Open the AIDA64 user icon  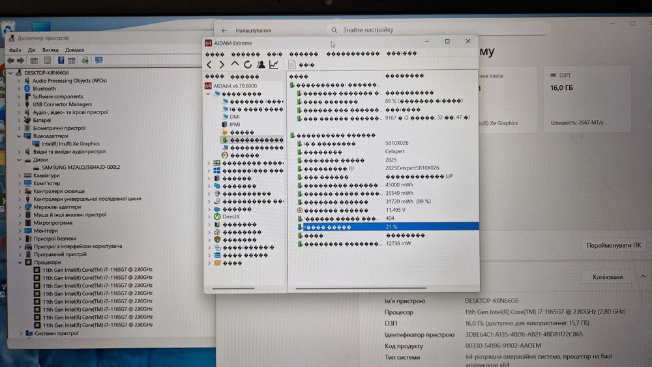(x=261, y=65)
